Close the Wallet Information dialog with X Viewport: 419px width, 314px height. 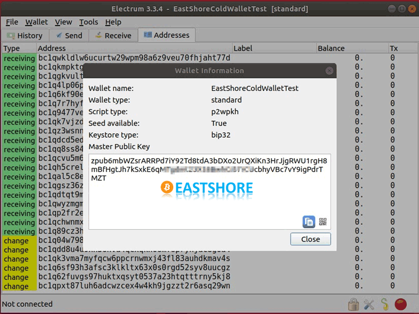point(329,71)
